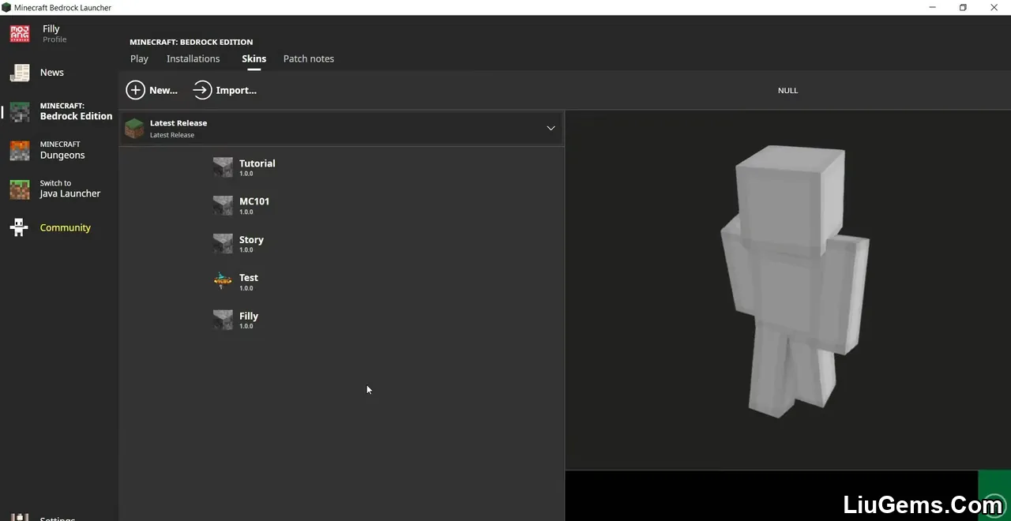Open the Patch notes tab

(x=309, y=58)
